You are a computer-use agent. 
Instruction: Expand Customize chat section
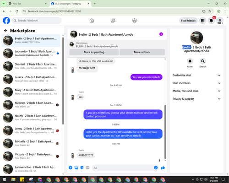[x=196, y=75]
